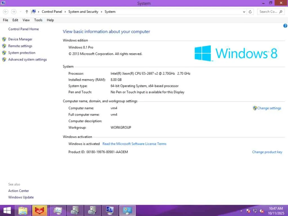Click the Windows 8.1 Pro edition text
This screenshot has width=288, height=216.
click(x=81, y=47)
